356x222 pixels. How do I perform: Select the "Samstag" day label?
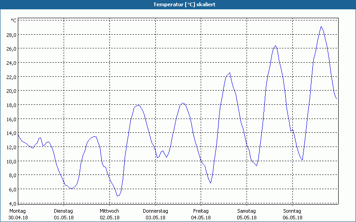point(247,211)
